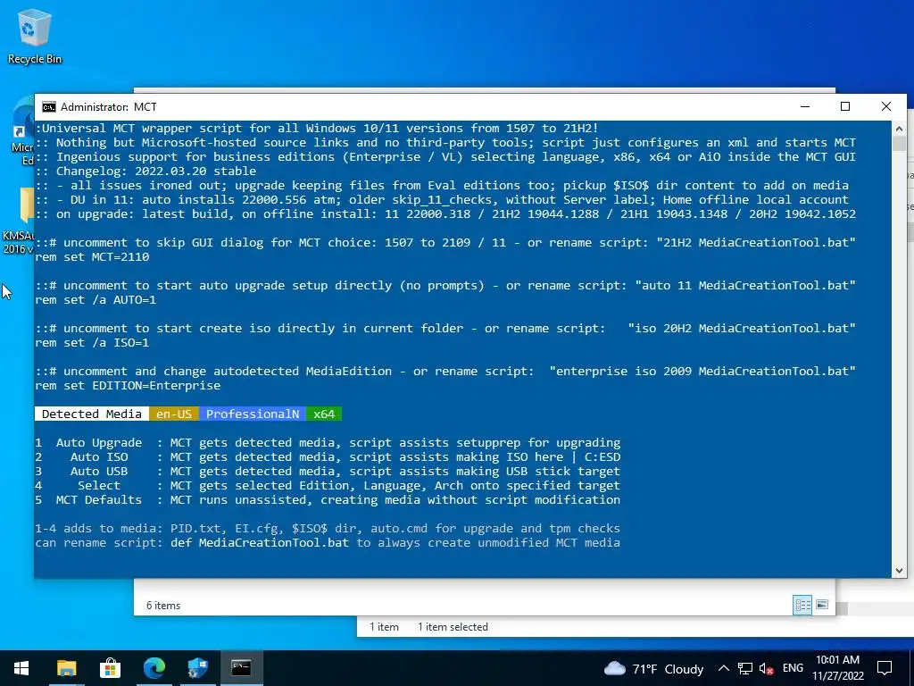Click 'Changelog: 2022.03.20 stable' line
914x686 pixels.
[x=156, y=171]
